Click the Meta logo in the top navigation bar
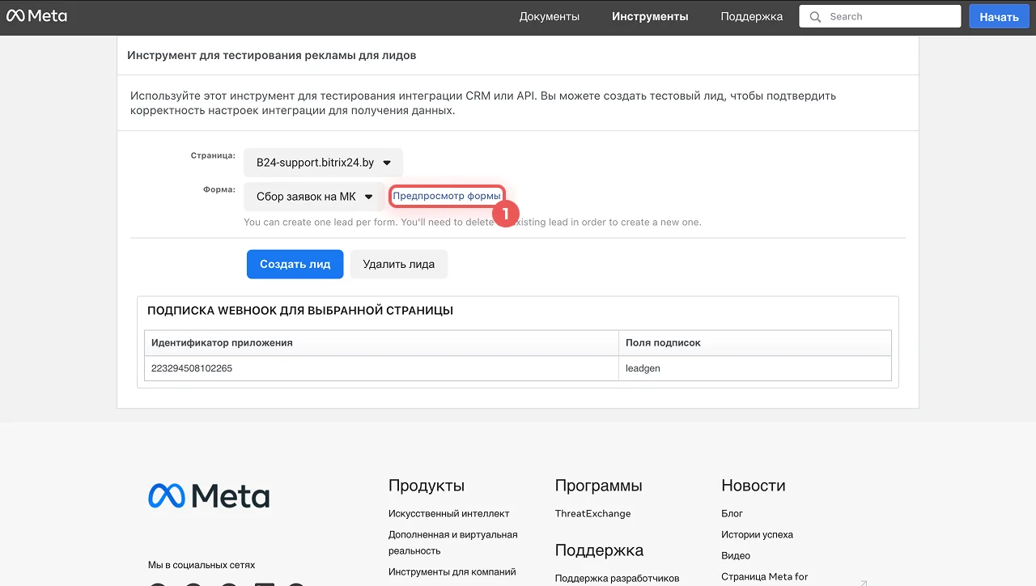The image size is (1036, 586). tap(36, 16)
